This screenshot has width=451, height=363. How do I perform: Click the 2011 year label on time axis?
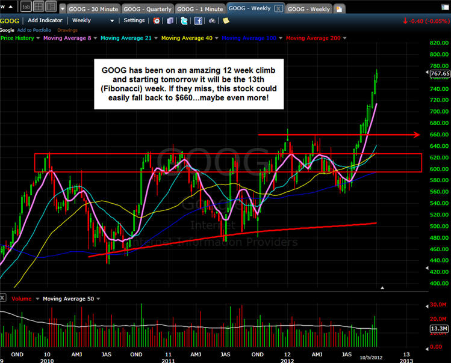pos(168,361)
